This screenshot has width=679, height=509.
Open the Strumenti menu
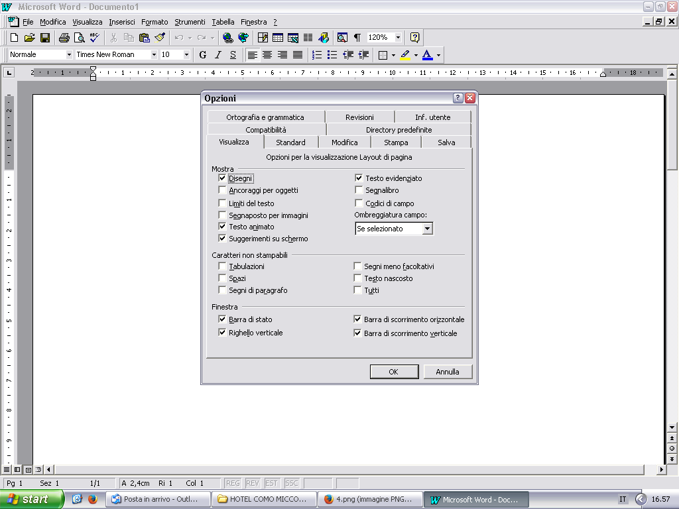tap(190, 22)
